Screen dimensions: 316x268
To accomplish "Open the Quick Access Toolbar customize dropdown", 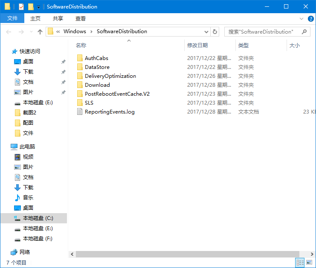I will pos(38,7).
